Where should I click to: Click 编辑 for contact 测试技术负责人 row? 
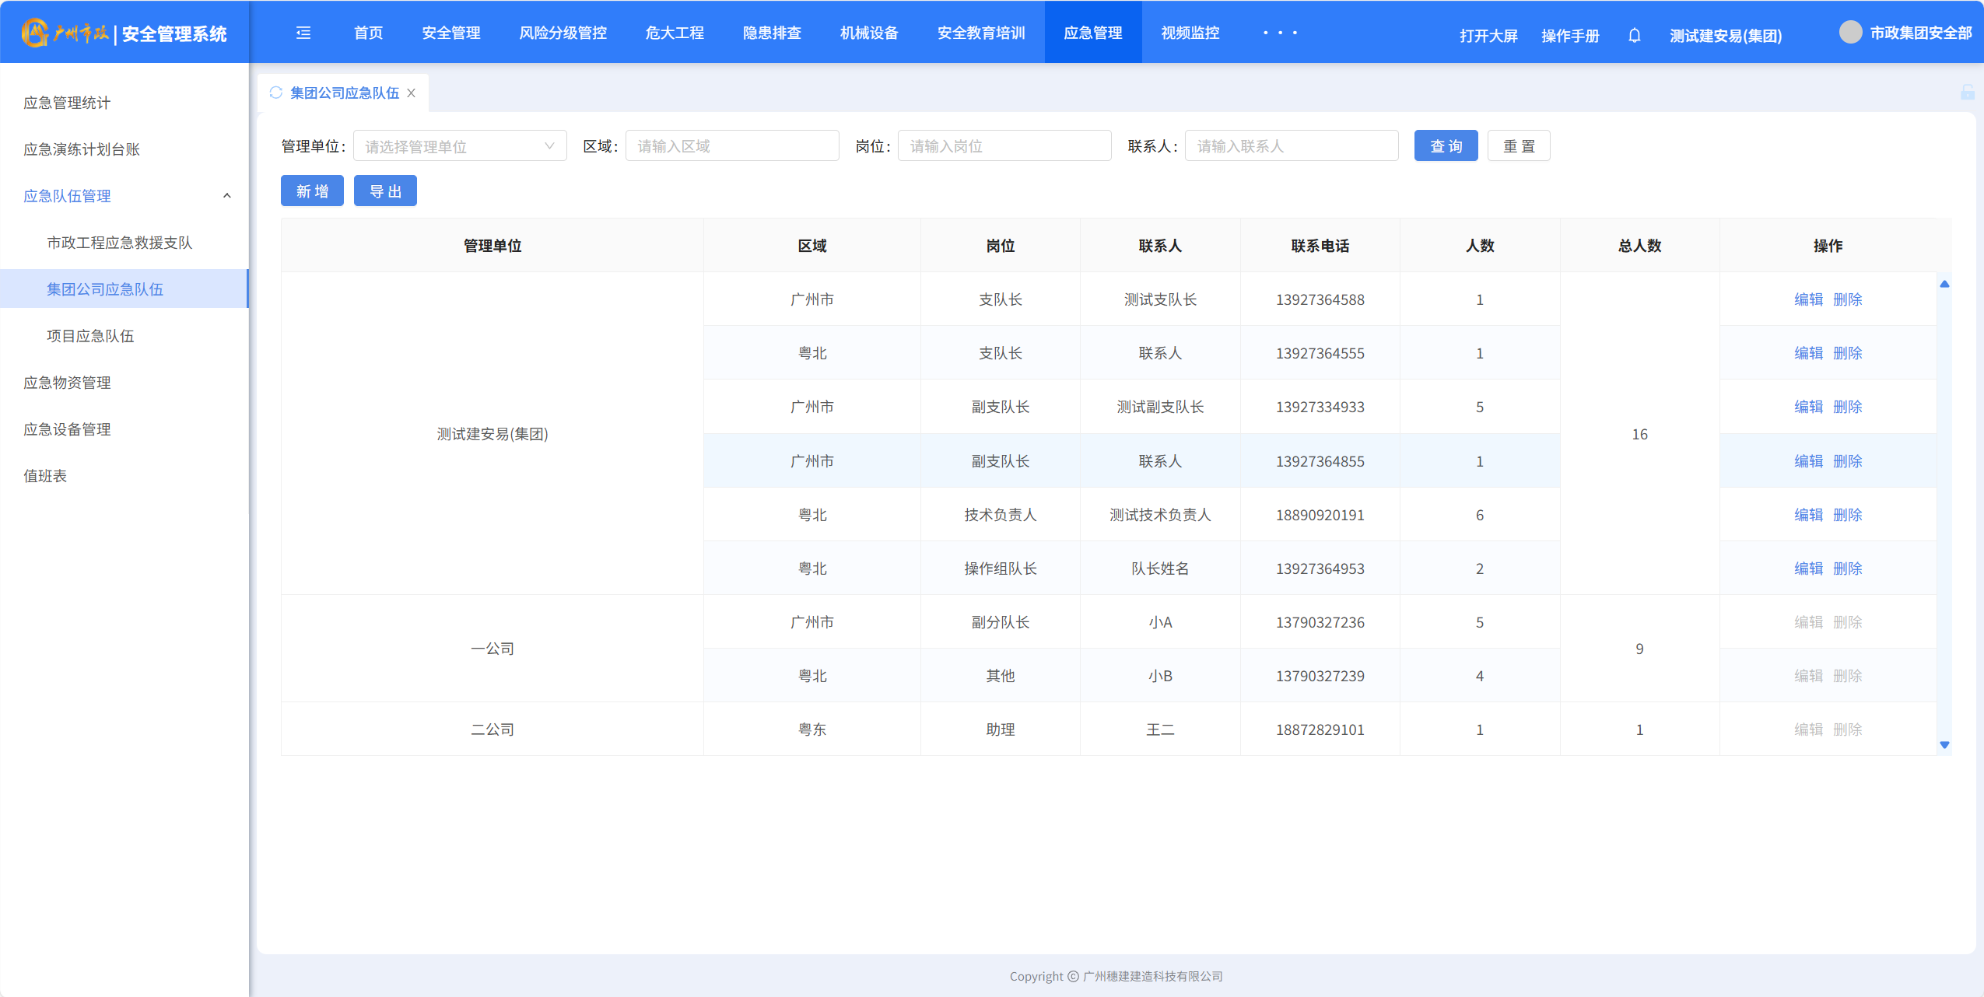pyautogui.click(x=1807, y=515)
